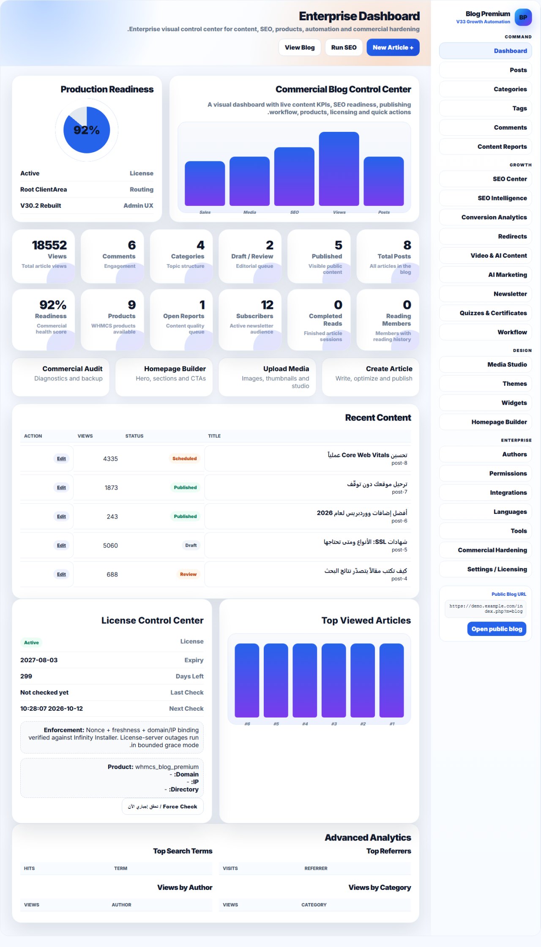The width and height of the screenshot is (541, 947).
Task: Select Permissions in Enterprise section
Action: tap(485, 473)
